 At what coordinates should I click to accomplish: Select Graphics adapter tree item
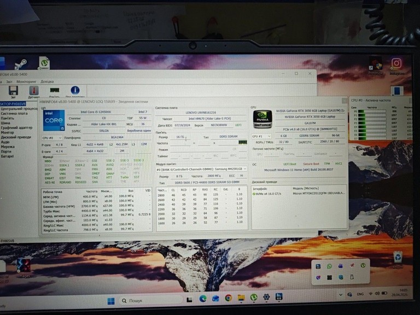pyautogui.click(x=16, y=127)
